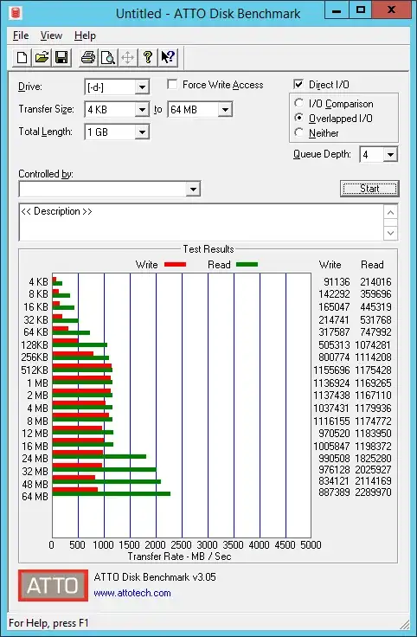Click the Description scrollbar up arrow
Image resolution: width=417 pixels, height=637 pixels.
(x=390, y=212)
